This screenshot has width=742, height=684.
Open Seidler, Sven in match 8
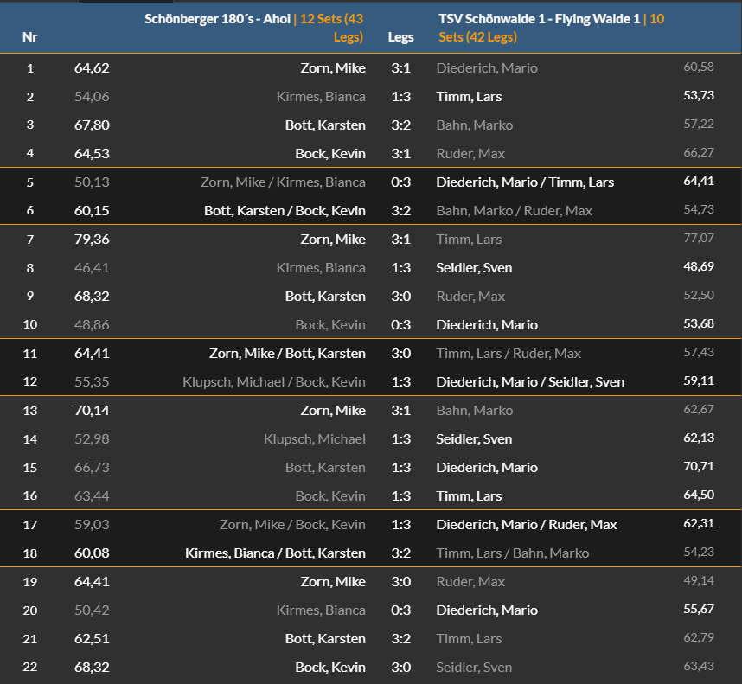click(x=474, y=268)
